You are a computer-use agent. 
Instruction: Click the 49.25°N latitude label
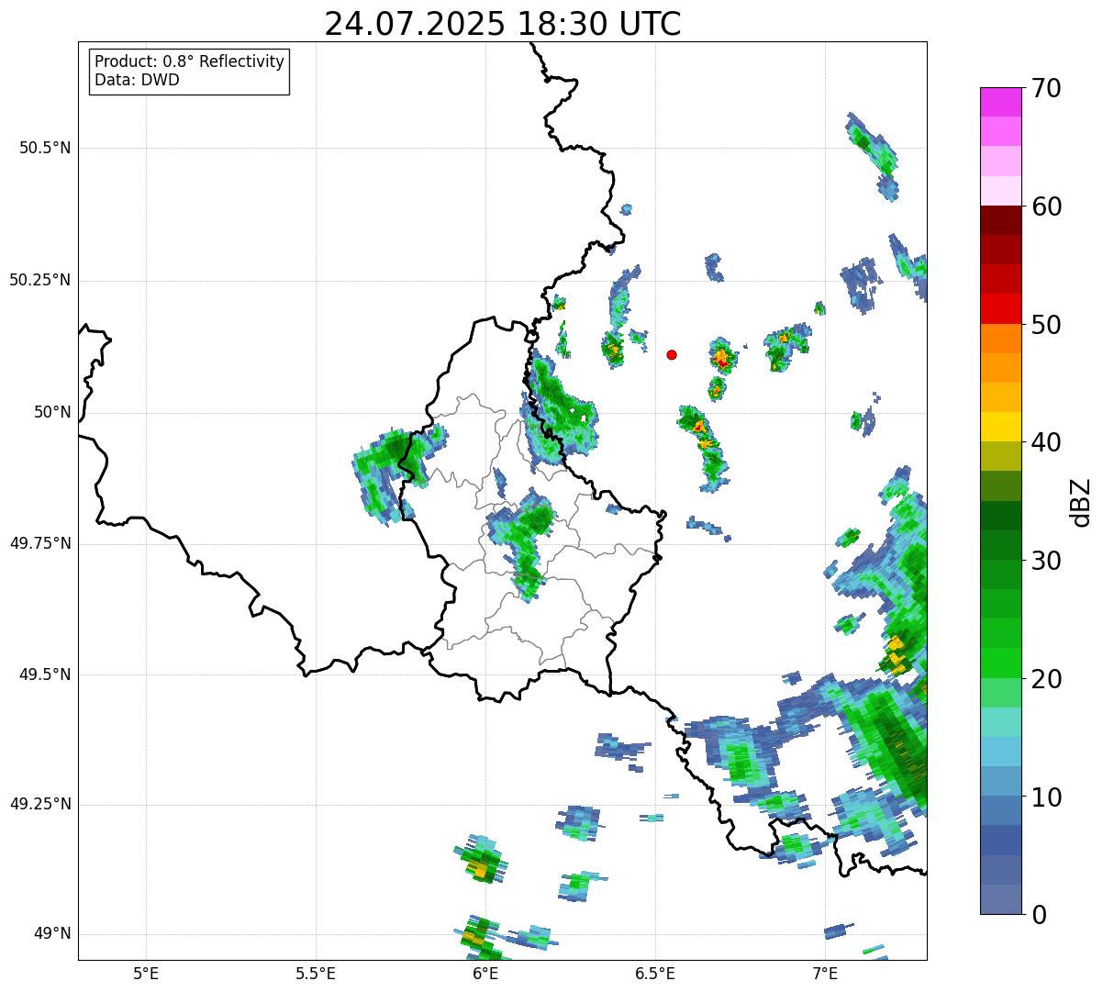[39, 804]
